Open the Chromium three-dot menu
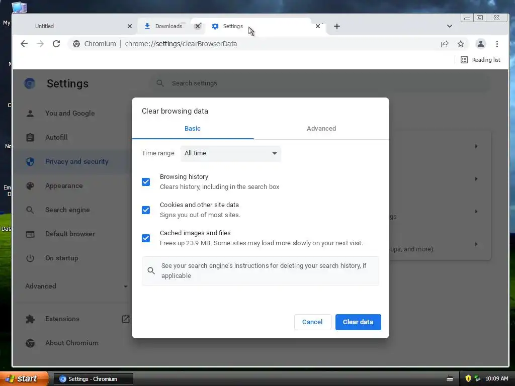Screen dimensions: 515x386 (x=497, y=44)
